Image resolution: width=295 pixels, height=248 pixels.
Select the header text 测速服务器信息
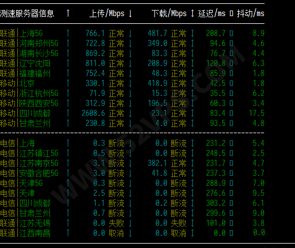click(27, 13)
